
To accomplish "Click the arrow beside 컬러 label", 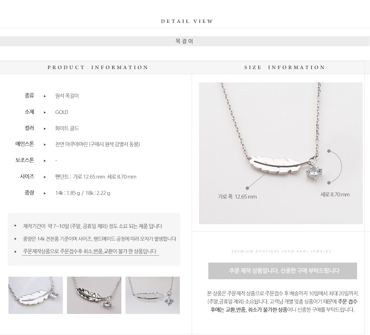I will [x=45, y=129].
